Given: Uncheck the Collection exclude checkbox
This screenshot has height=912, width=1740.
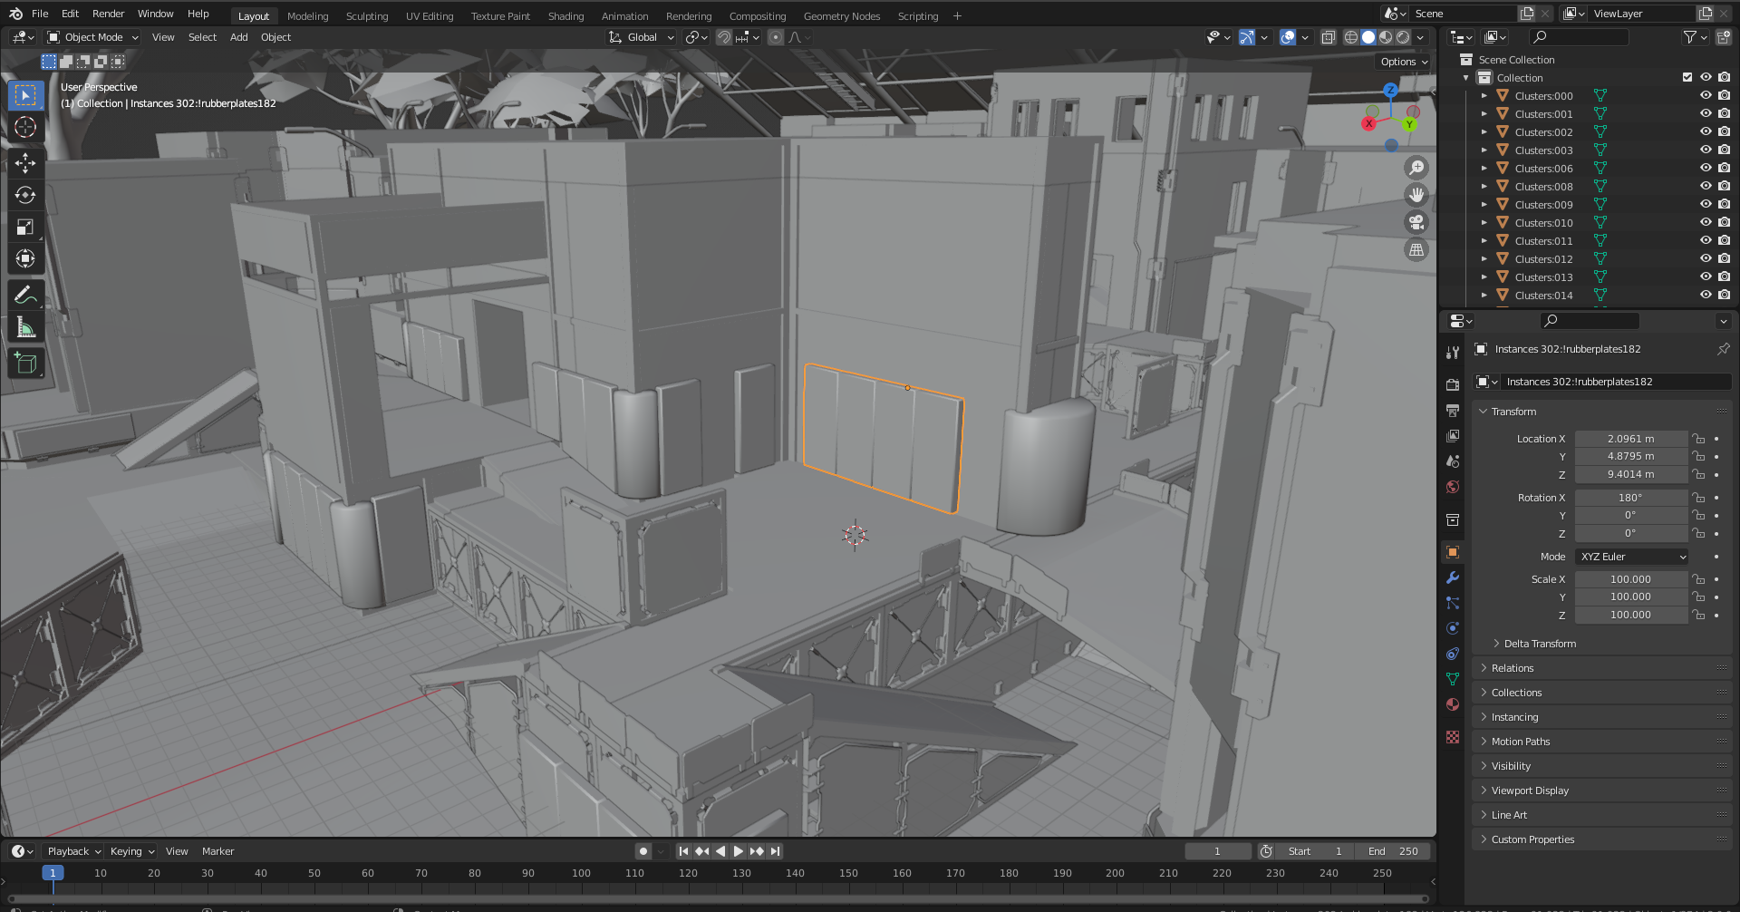Looking at the screenshot, I should pyautogui.click(x=1687, y=78).
